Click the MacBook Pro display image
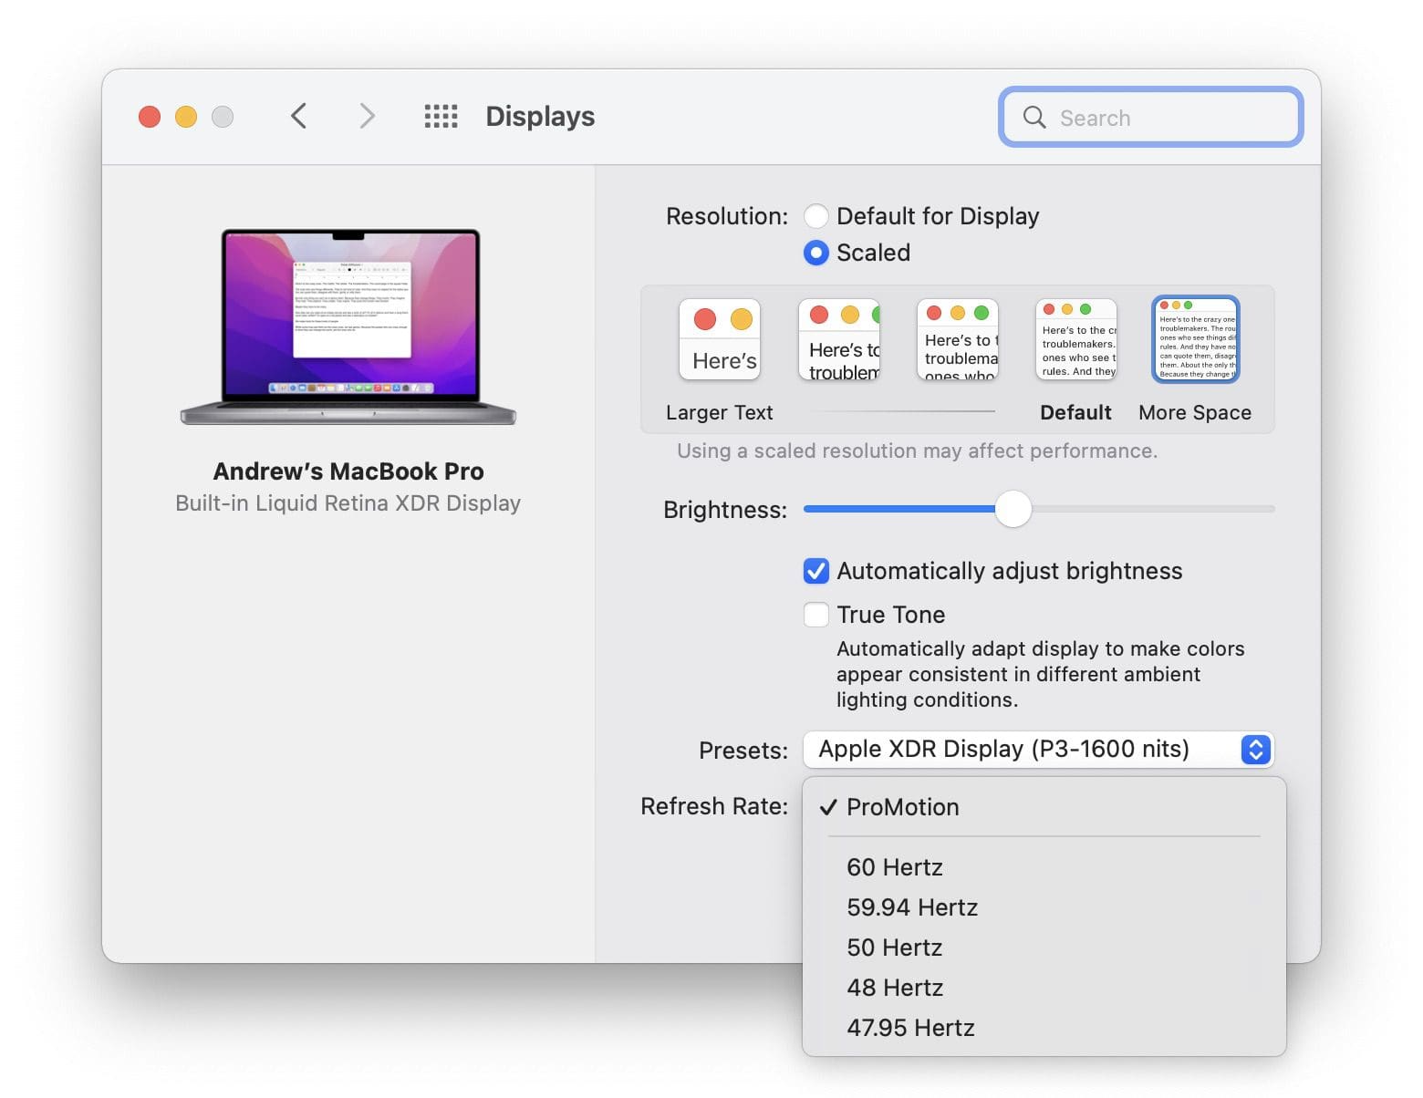The image size is (1423, 1098). [348, 326]
